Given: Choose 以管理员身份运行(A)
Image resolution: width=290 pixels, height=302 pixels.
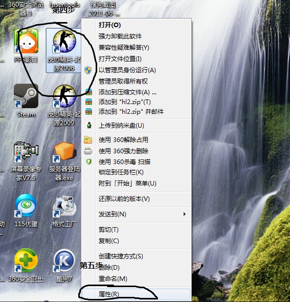Looking at the screenshot, I should click(x=127, y=70).
